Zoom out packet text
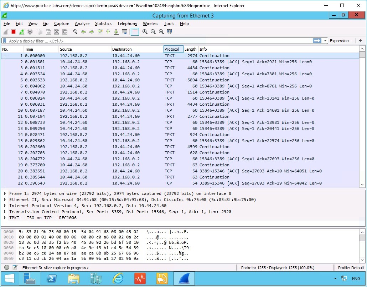Viewport: 367px width, 287px height. (x=153, y=32)
